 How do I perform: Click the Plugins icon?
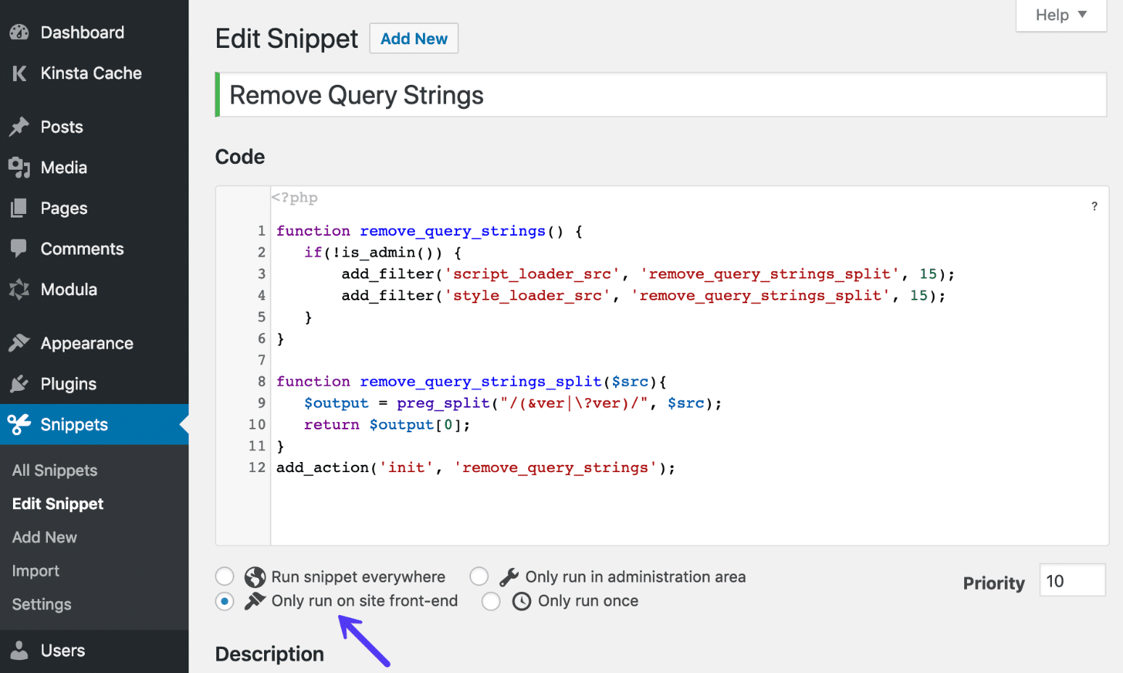click(x=18, y=384)
